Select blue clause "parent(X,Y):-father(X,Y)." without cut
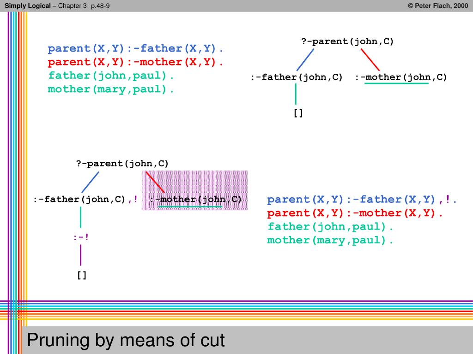473x354 pixels. (x=135, y=48)
